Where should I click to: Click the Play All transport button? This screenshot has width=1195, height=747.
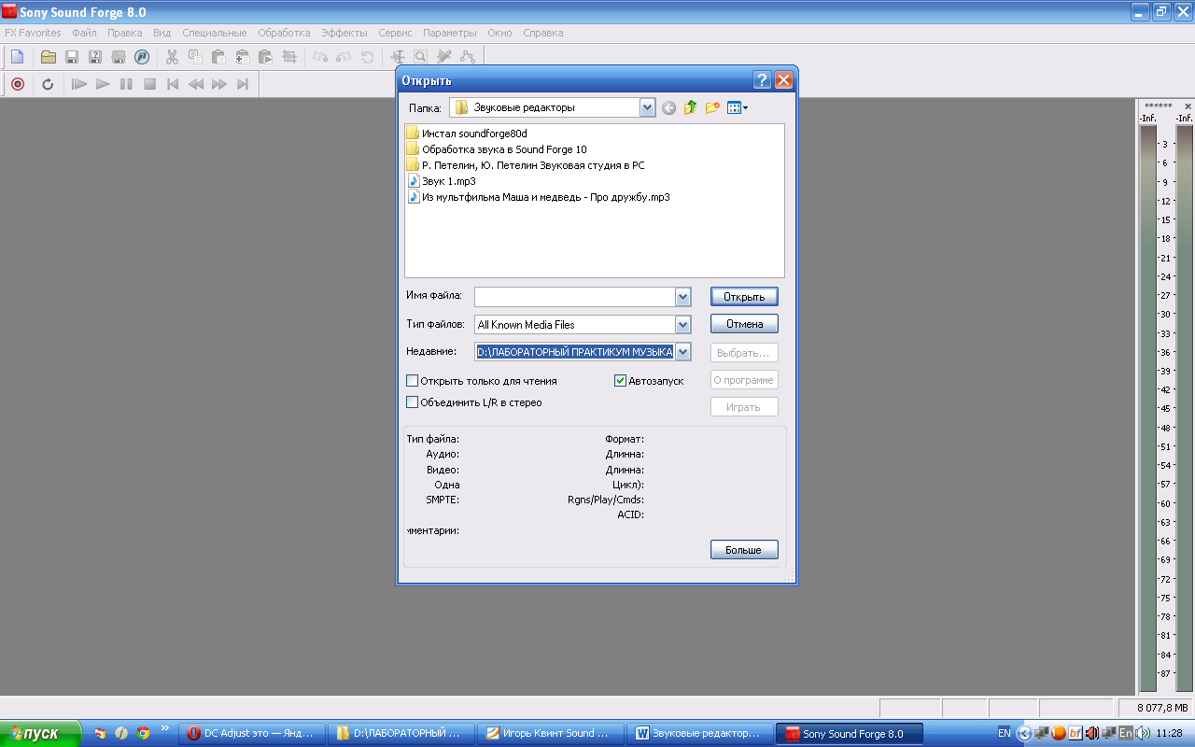79,84
